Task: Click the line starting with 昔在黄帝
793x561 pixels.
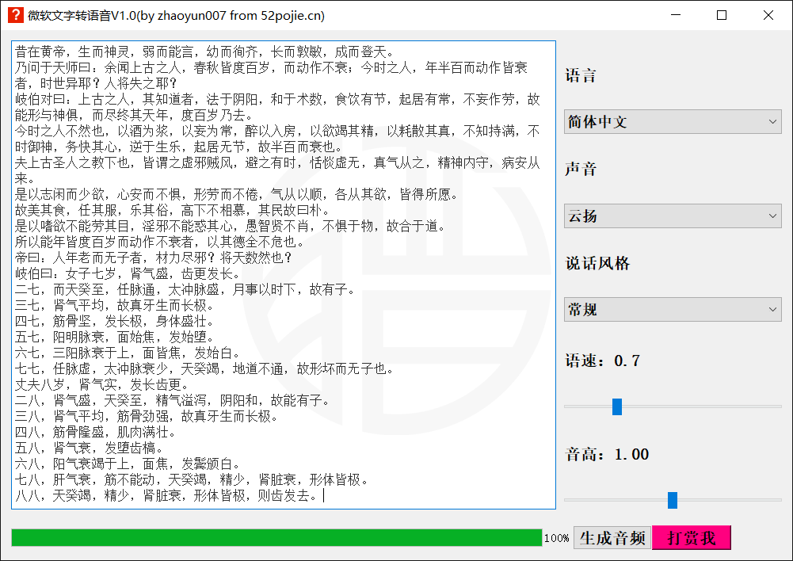Action: click(x=204, y=52)
